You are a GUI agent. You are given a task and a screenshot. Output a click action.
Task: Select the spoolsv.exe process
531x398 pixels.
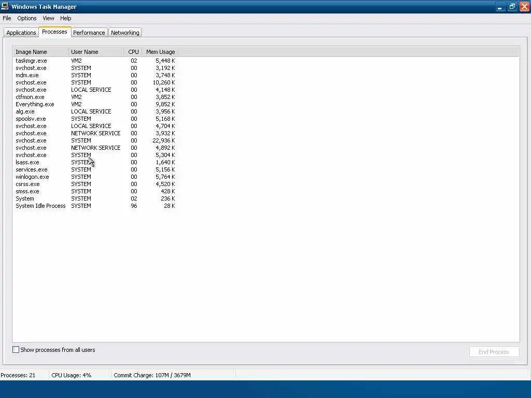click(95, 119)
